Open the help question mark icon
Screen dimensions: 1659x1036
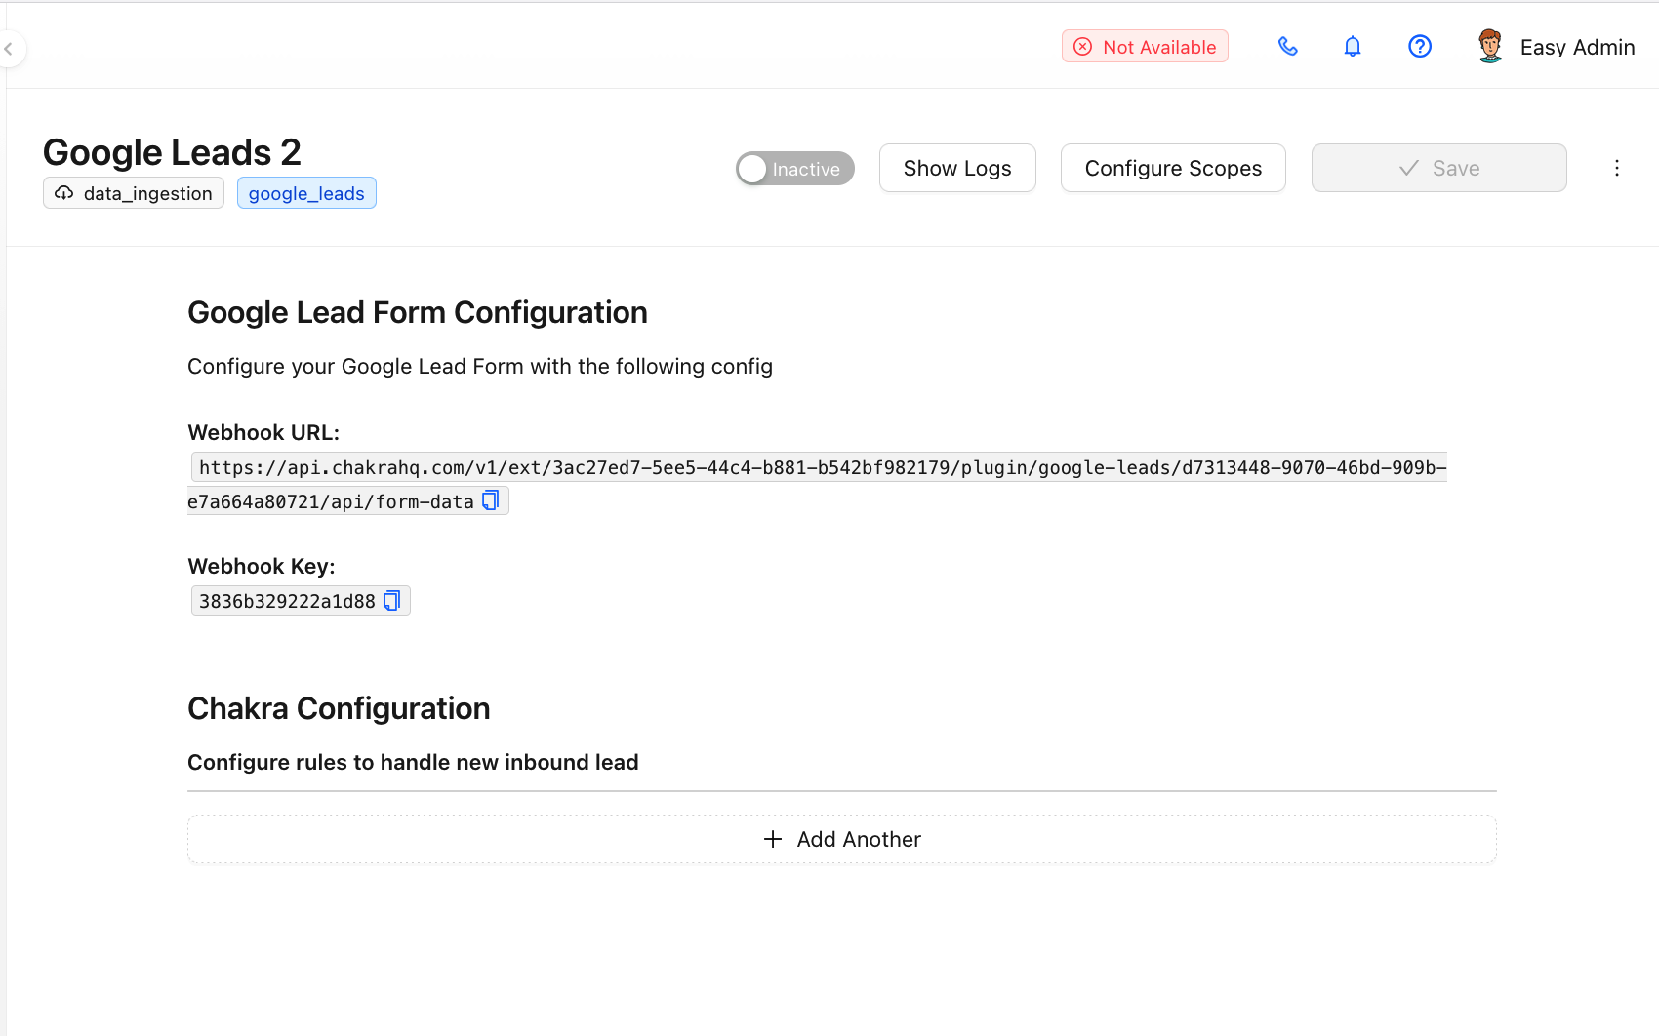1419,47
